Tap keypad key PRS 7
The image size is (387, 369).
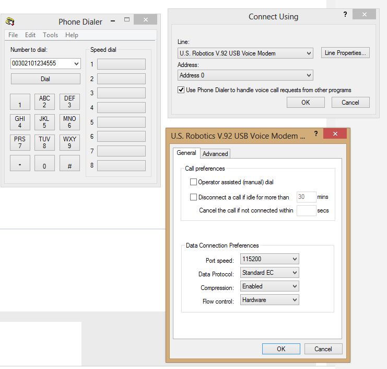(x=20, y=142)
